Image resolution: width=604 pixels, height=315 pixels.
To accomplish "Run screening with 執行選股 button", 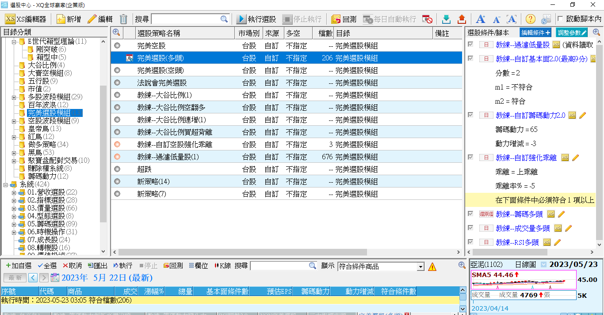I will [x=256, y=19].
